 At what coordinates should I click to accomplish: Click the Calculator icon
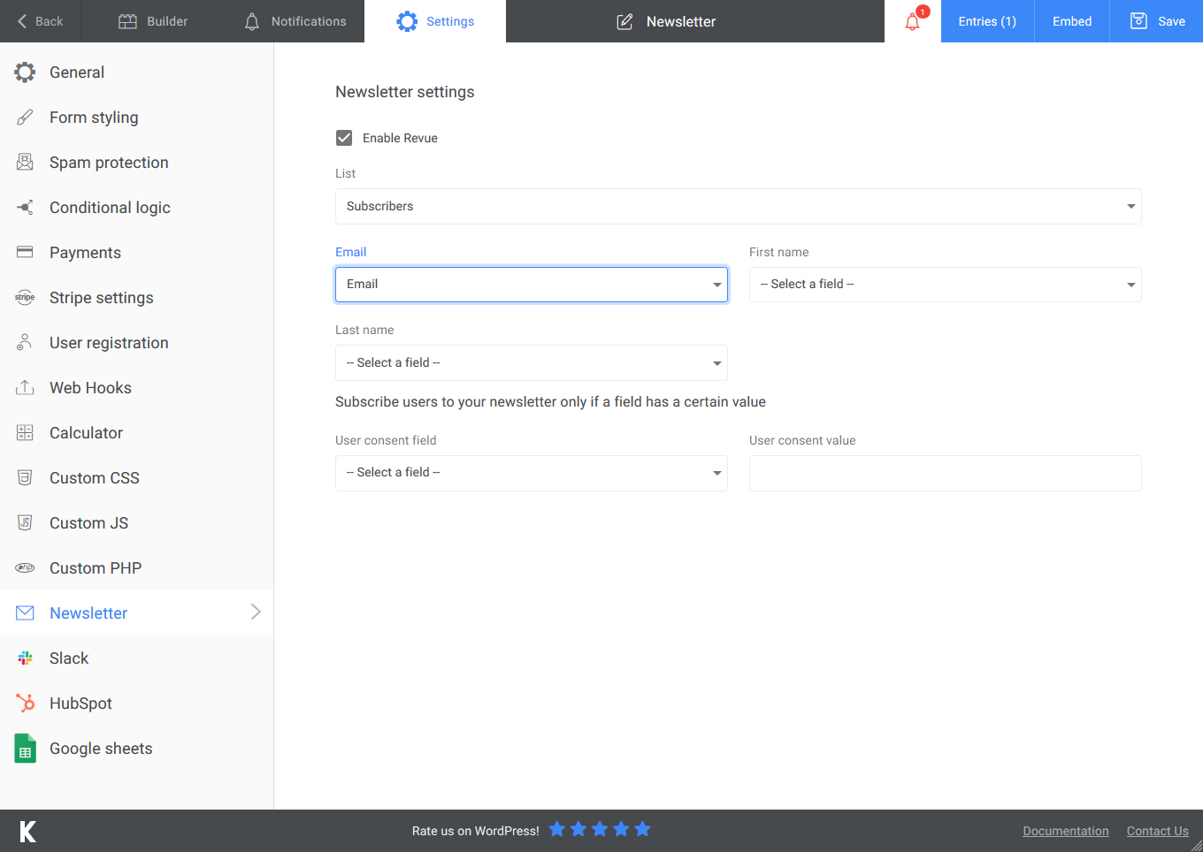(x=25, y=433)
